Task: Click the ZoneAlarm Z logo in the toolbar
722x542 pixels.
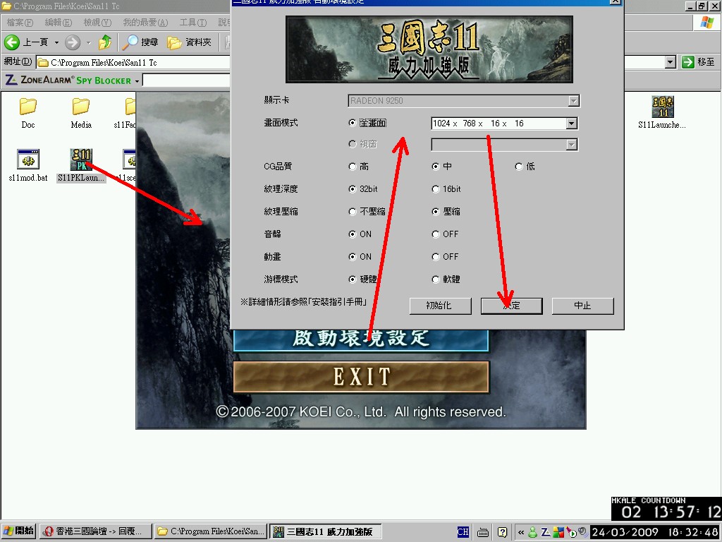Action: pyautogui.click(x=11, y=80)
